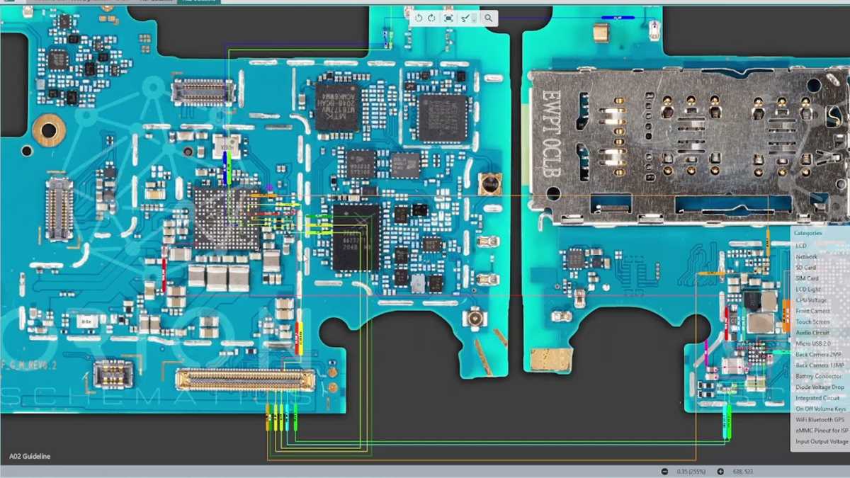
Task: Pick the Back Camera 2MP category
Action: click(818, 354)
